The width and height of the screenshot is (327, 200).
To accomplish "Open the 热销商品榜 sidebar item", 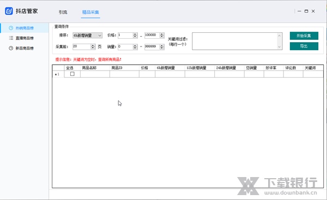I will (25, 28).
